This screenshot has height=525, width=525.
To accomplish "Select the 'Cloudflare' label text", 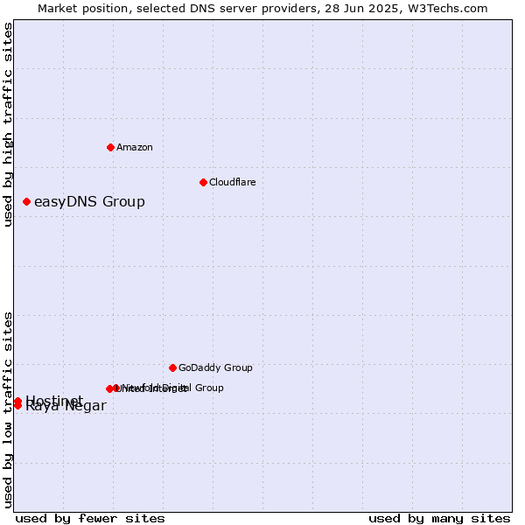I will [233, 182].
